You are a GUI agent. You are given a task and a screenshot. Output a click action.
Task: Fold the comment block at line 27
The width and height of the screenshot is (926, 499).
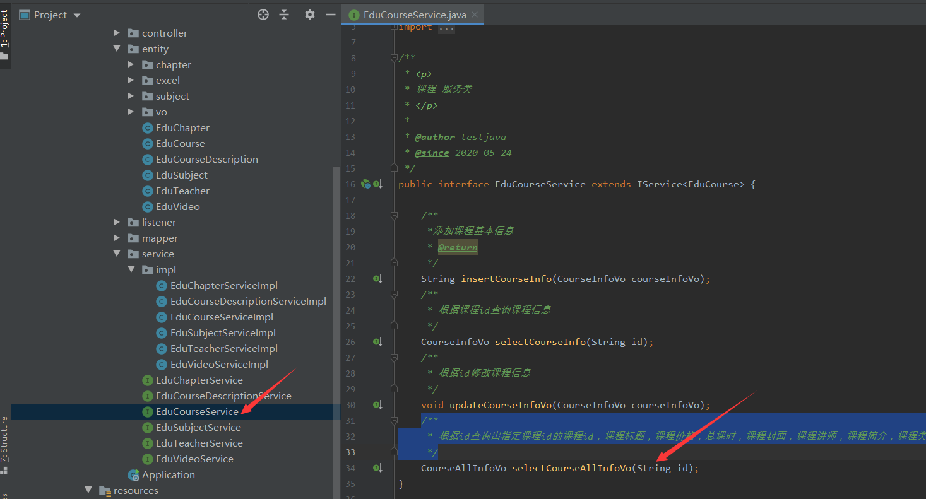pyautogui.click(x=394, y=358)
